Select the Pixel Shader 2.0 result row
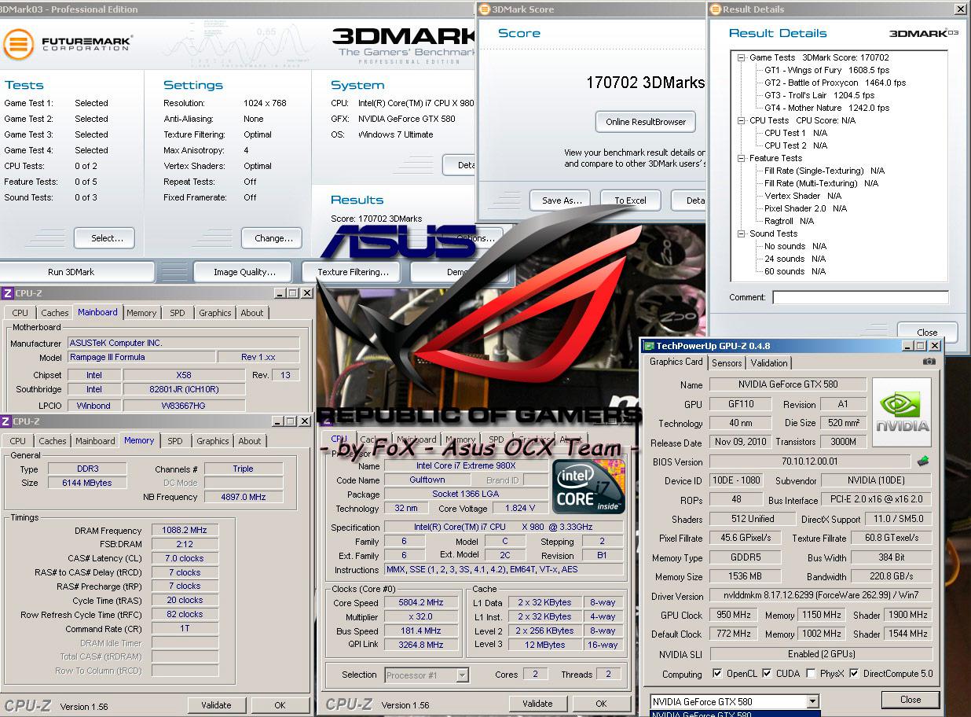This screenshot has height=717, width=971. pos(805,208)
